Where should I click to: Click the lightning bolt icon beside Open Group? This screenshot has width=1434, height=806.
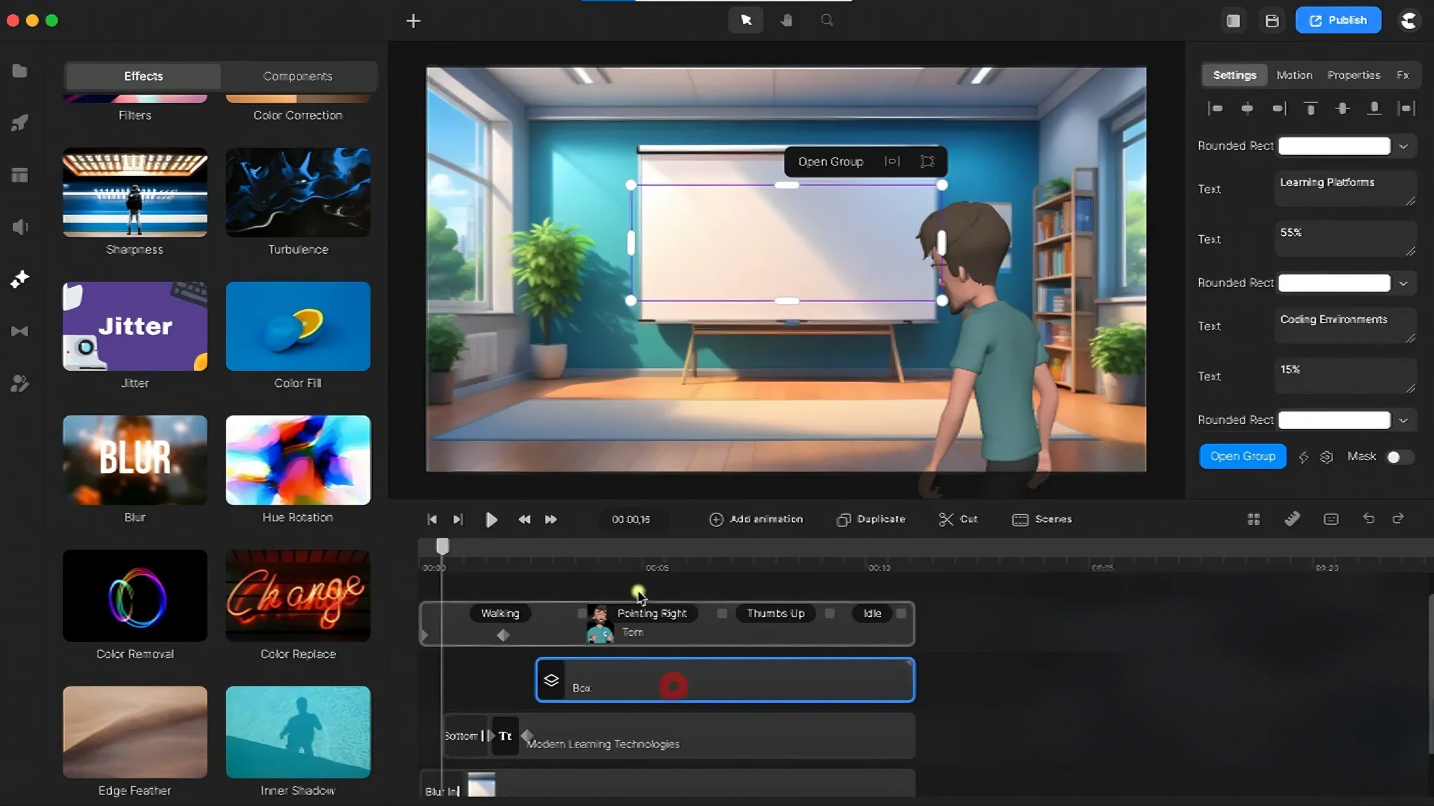coord(1304,457)
